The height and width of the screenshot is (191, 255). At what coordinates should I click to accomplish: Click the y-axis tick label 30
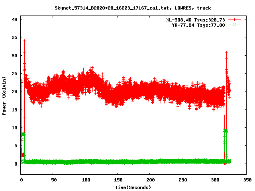(x=14, y=56)
